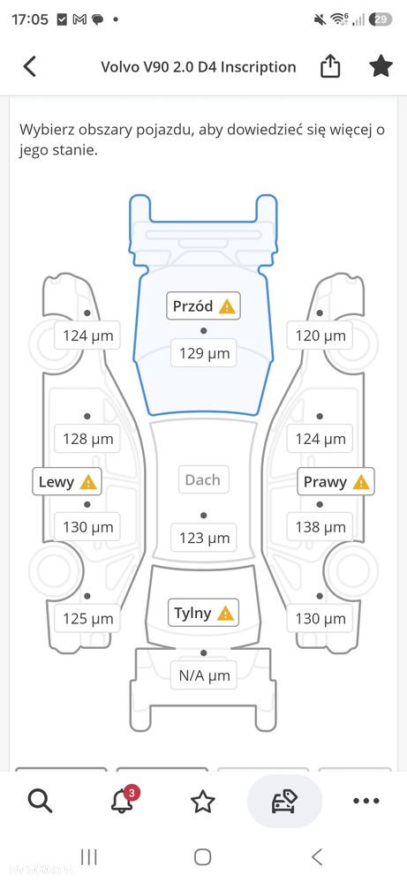This screenshot has height=882, width=407.
Task: Tap Android recent apps button
Action: (88, 857)
